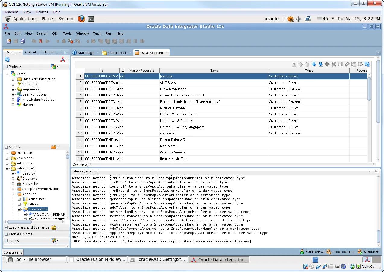Select the Dickenson Place row name cell

coord(214,89)
